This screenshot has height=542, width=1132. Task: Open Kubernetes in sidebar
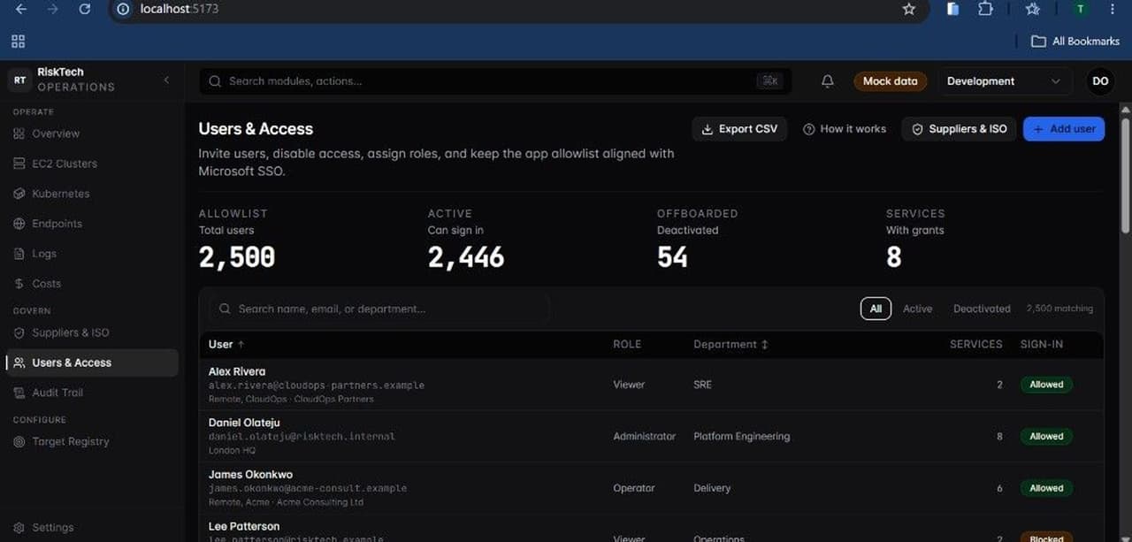click(92, 194)
